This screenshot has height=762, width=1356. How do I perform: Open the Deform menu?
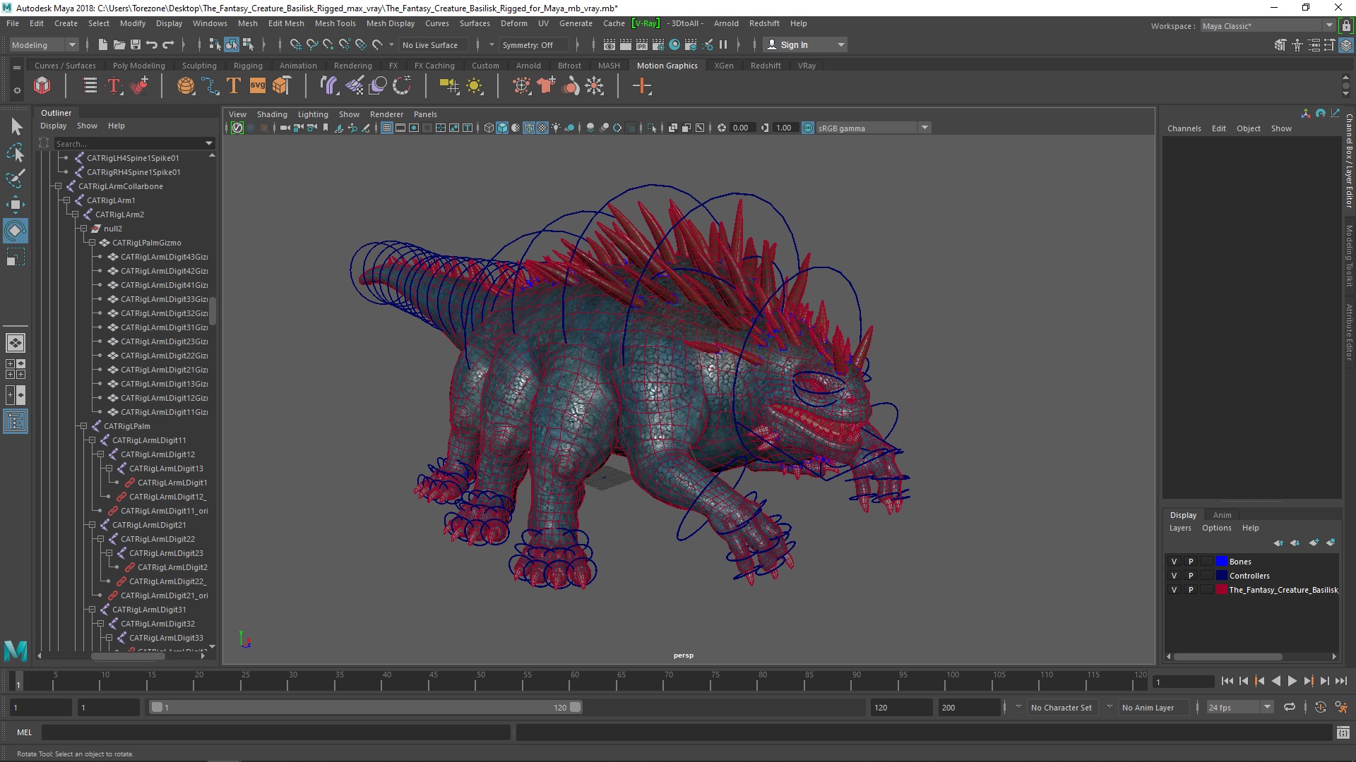click(513, 23)
